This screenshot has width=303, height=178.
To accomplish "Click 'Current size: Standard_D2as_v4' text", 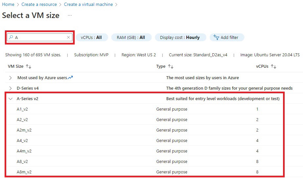I will point(198,55).
